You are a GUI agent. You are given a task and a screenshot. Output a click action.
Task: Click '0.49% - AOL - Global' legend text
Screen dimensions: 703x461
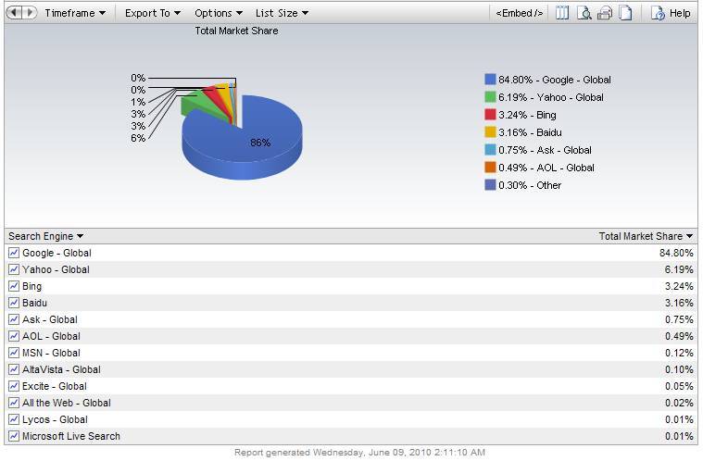546,168
